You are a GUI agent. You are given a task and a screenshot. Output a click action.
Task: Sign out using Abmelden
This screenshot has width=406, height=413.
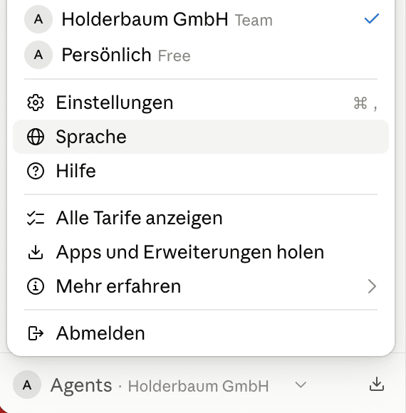(x=201, y=333)
